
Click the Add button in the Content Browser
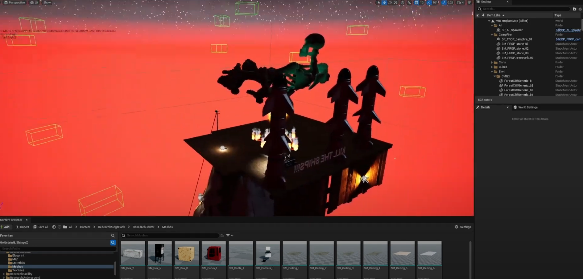[6, 227]
